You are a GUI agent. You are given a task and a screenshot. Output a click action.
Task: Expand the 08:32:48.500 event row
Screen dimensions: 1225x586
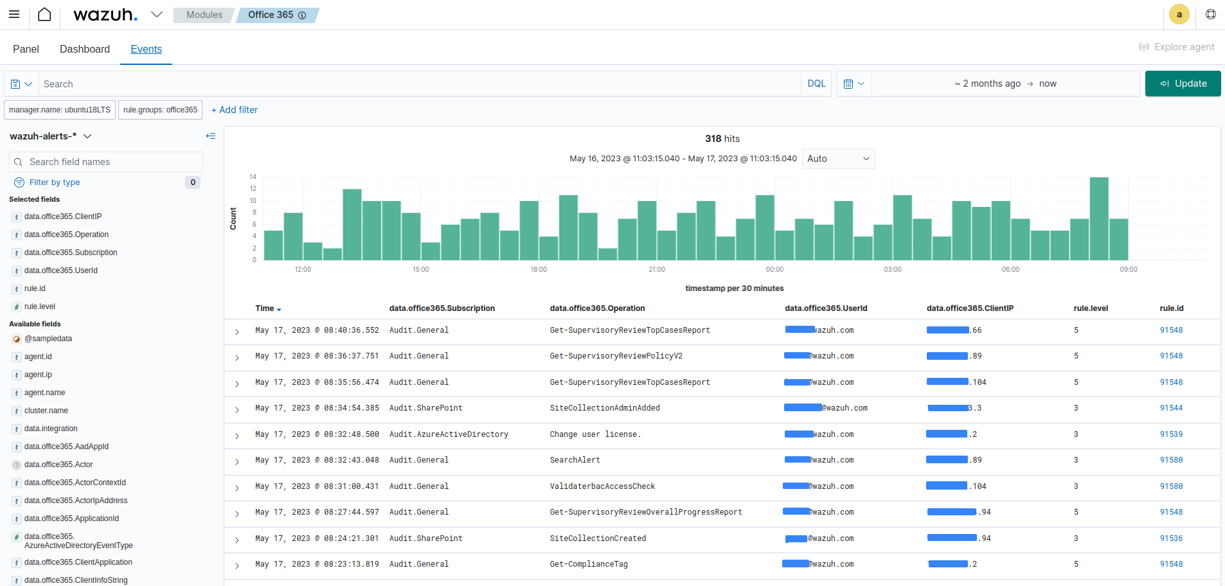point(237,436)
